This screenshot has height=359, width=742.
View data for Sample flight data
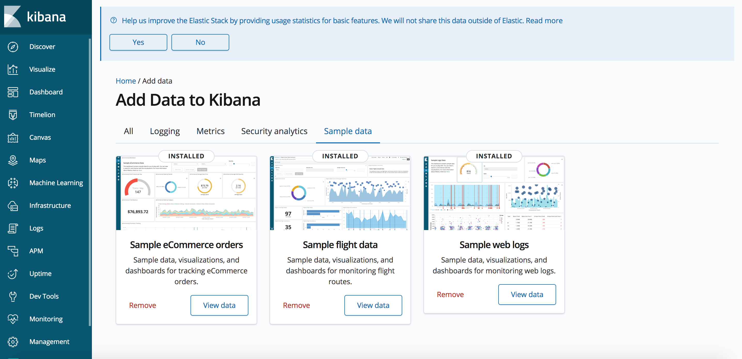[373, 305]
